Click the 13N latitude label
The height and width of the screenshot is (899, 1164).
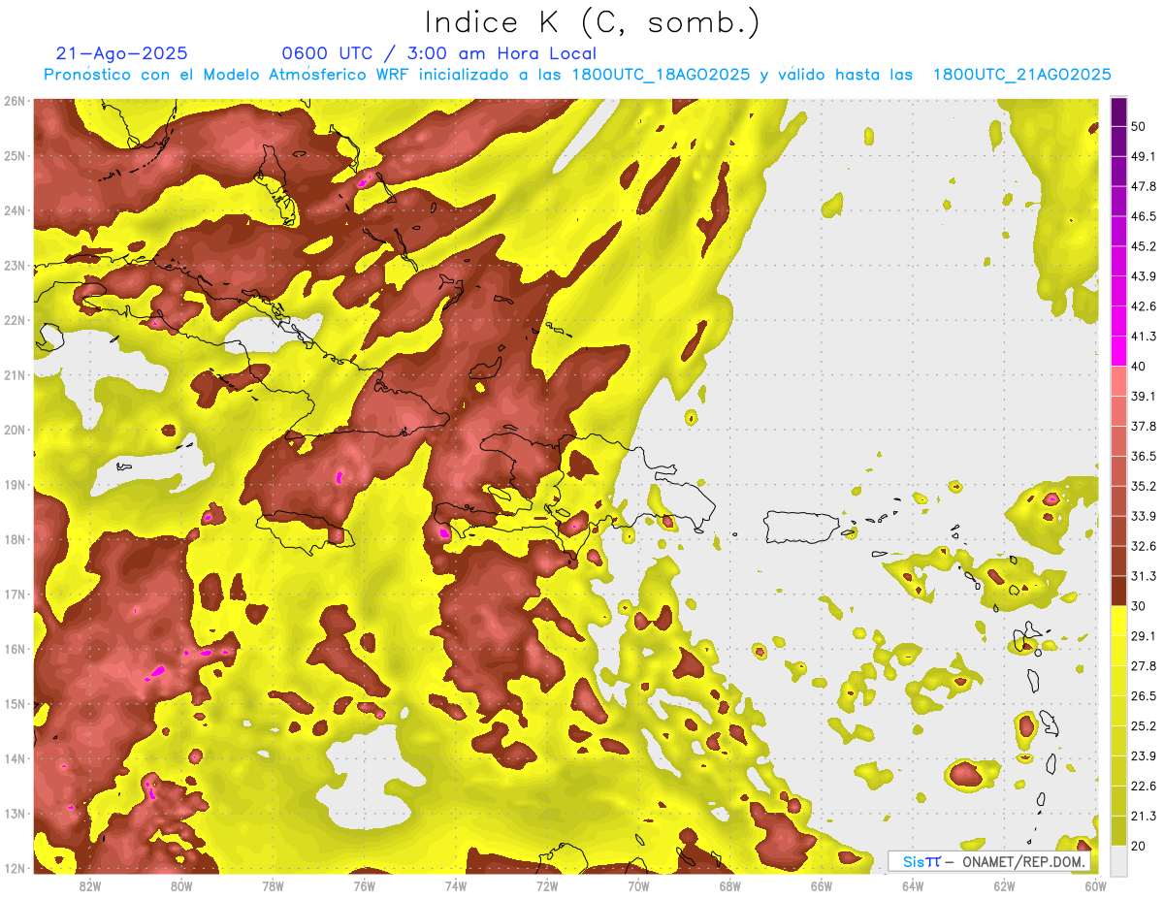[x=15, y=814]
